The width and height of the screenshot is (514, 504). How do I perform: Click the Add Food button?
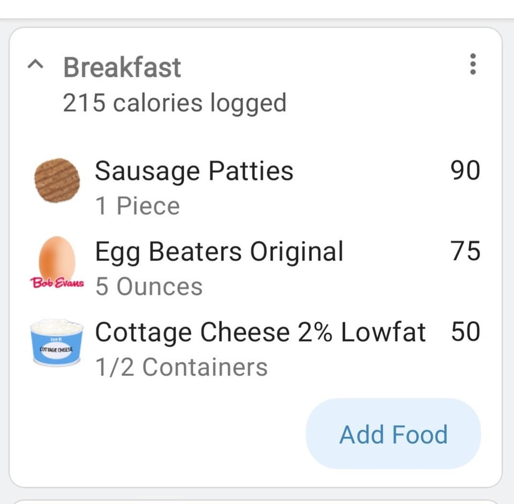pyautogui.click(x=394, y=434)
